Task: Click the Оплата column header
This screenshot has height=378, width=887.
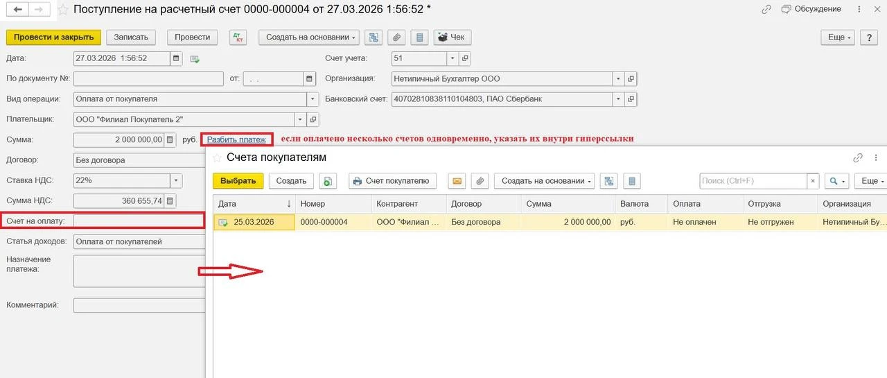Action: pos(705,204)
